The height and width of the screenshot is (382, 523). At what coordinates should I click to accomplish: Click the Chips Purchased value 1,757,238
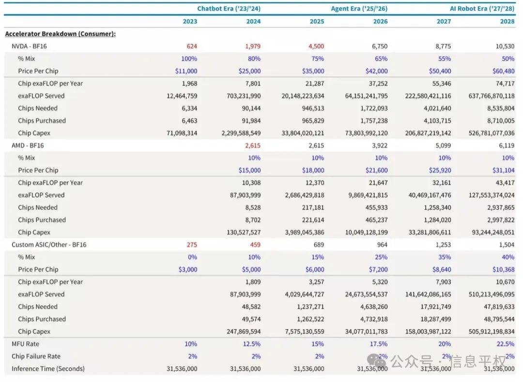(x=374, y=120)
